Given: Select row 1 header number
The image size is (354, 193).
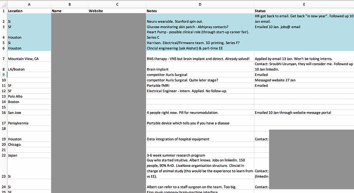Looking at the screenshot, I should (4, 11).
